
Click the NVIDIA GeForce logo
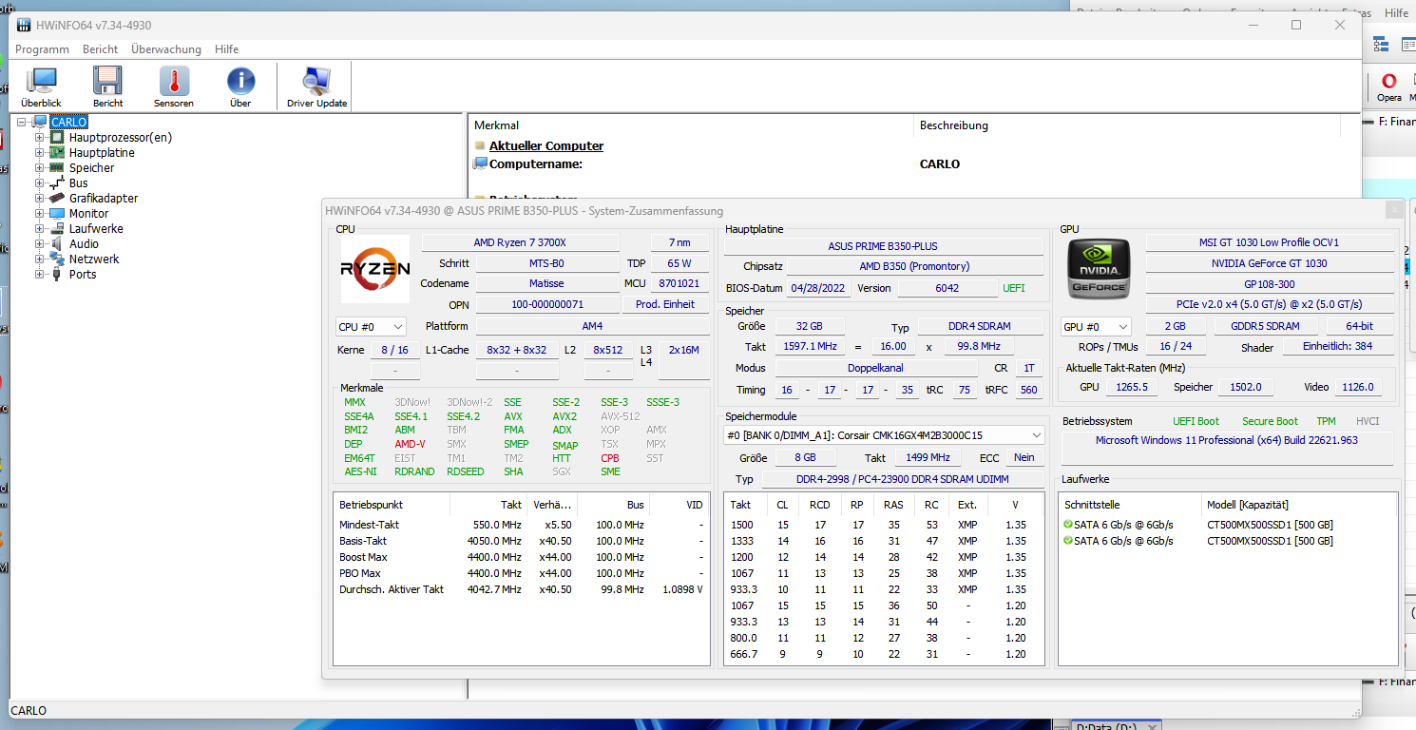[1100, 269]
